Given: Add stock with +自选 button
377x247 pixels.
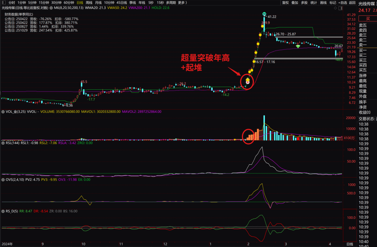Looking at the screenshot, I should click(343, 3).
